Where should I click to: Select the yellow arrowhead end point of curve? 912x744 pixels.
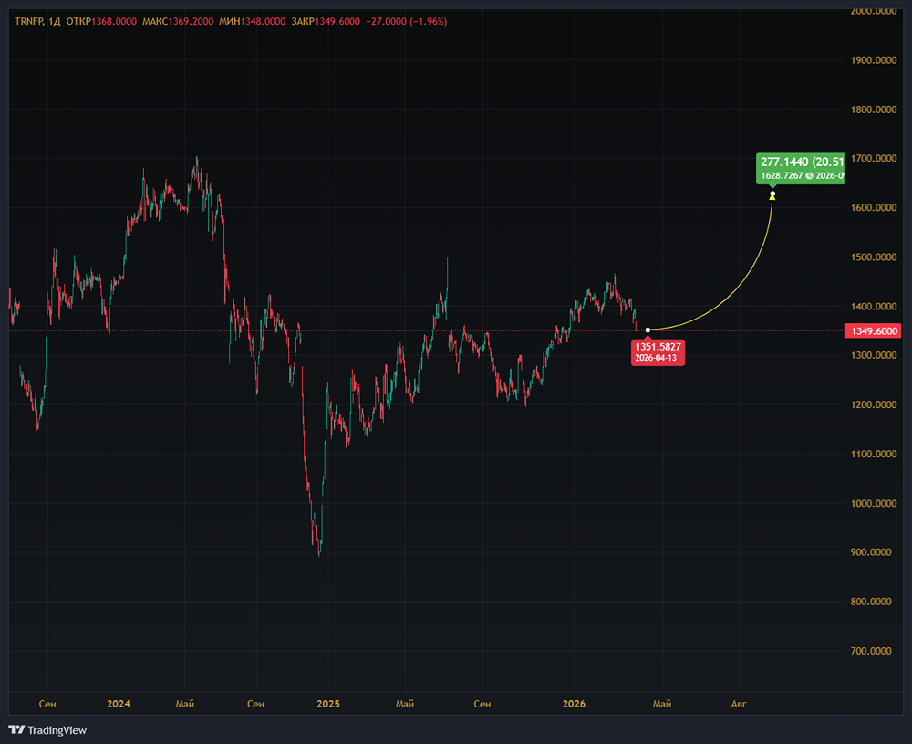772,194
